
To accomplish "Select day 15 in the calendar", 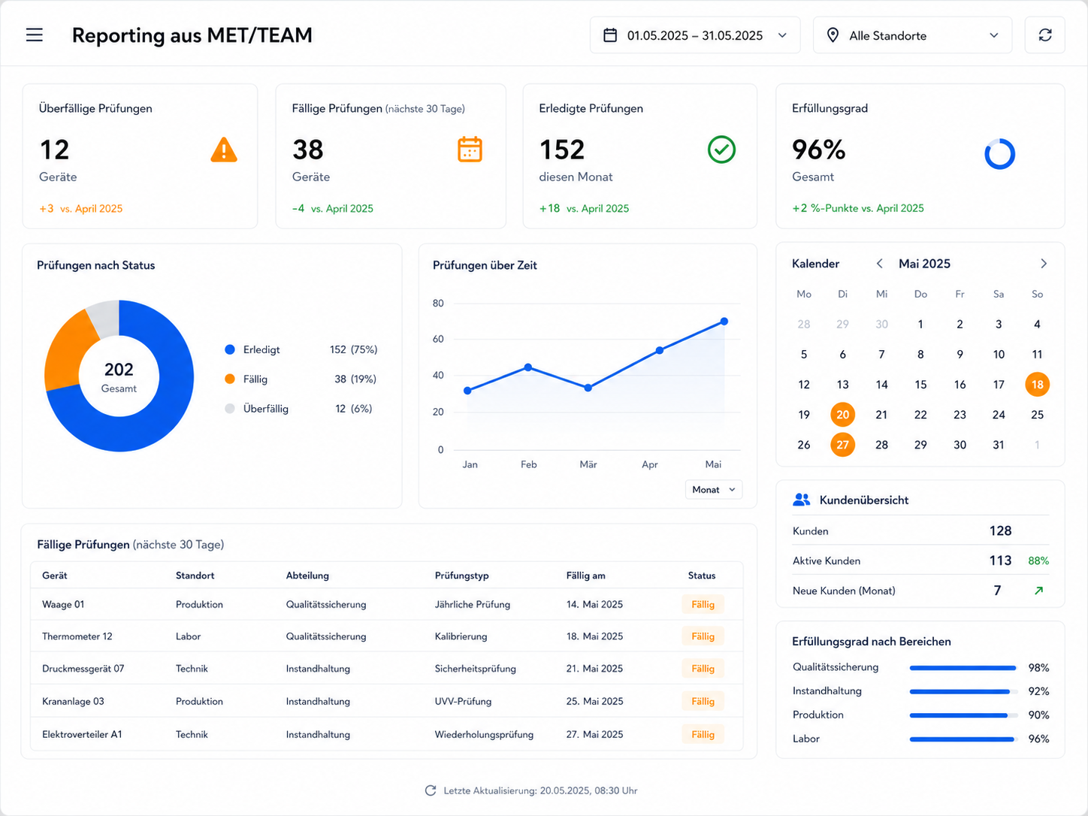I will pyautogui.click(x=920, y=385).
